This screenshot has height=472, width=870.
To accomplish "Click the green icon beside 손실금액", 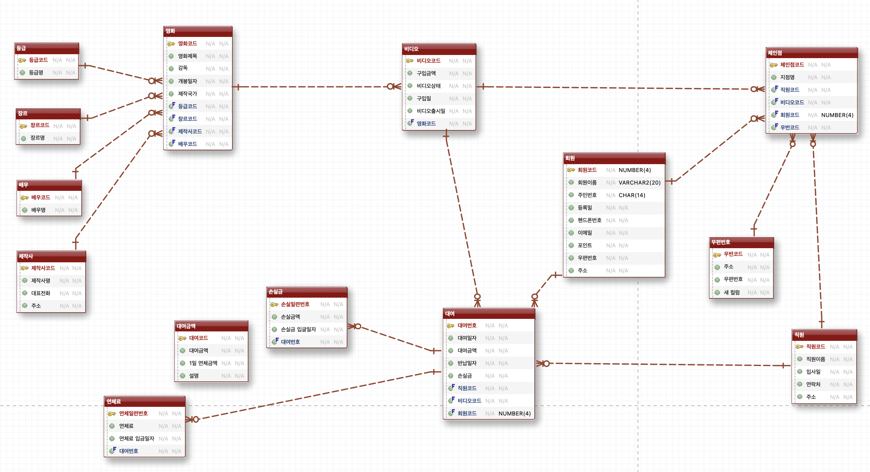I will pyautogui.click(x=274, y=317).
